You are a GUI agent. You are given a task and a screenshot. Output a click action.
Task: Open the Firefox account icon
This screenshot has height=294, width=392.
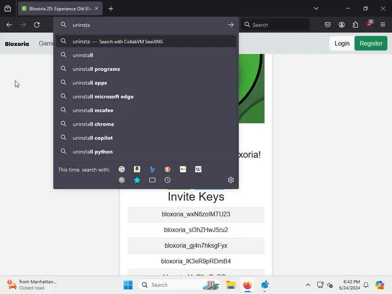tap(341, 25)
